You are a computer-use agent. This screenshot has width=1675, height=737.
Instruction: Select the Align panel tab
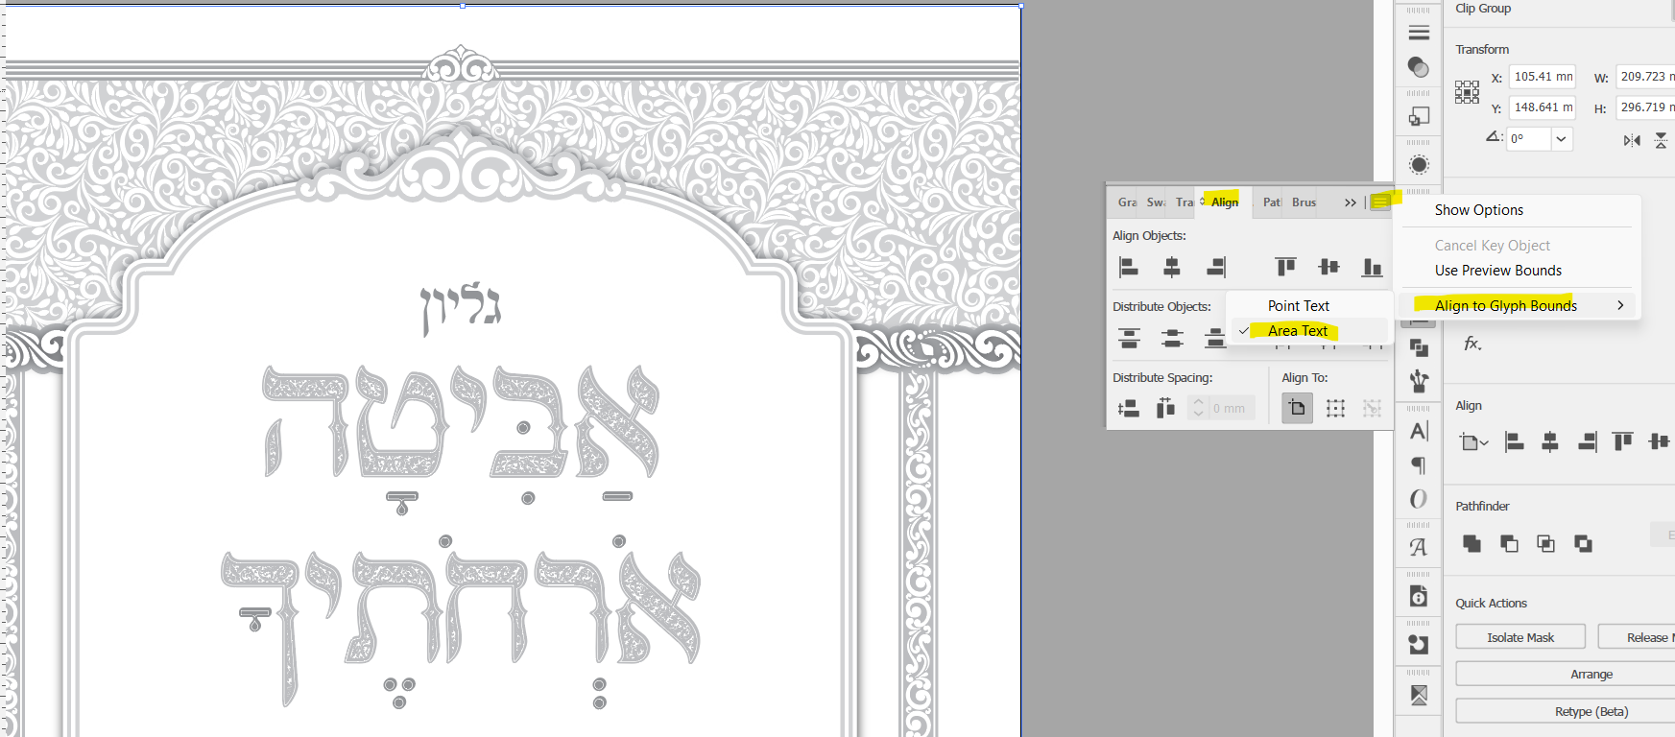click(1224, 202)
